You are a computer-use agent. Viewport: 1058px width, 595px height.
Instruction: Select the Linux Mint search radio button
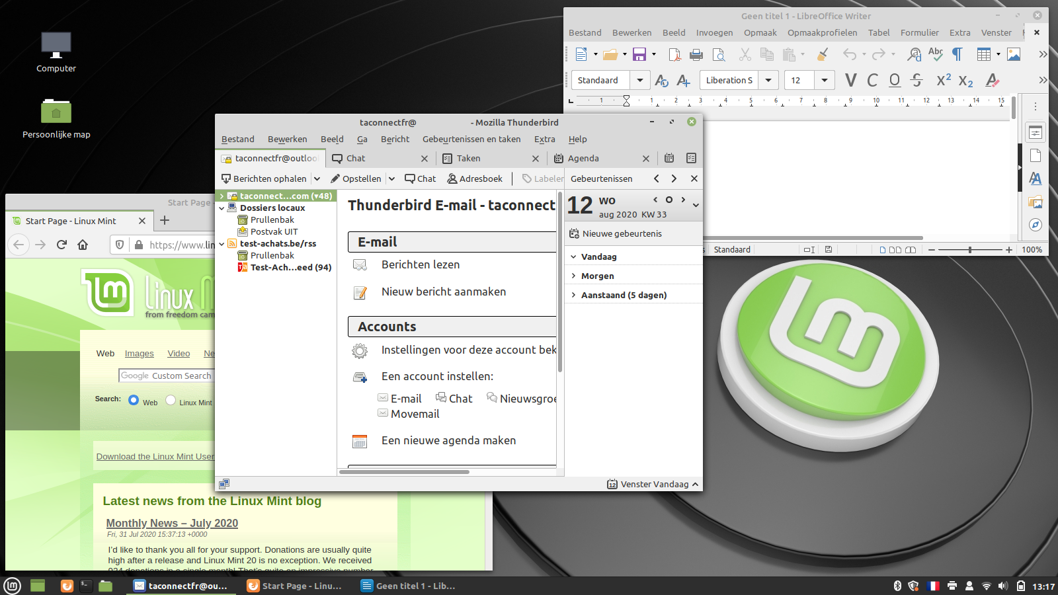[171, 400]
